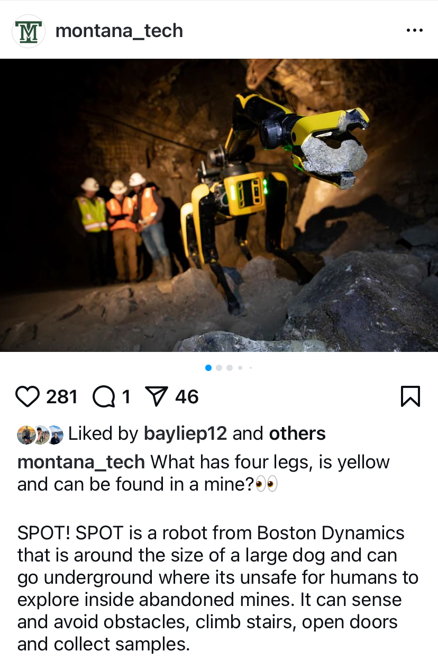Open montana_tech username in header

click(119, 31)
